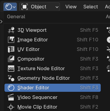Open the View menu
Screen dimensions: 110x111
pos(71,7)
